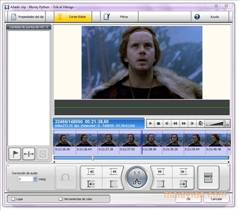239x211 pixels.
Task: Click the undo arrow button
Action: (x=66, y=178)
